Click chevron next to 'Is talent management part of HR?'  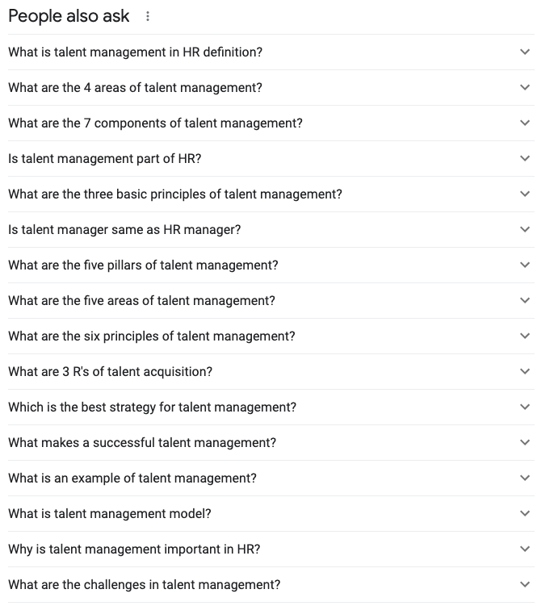(x=525, y=159)
